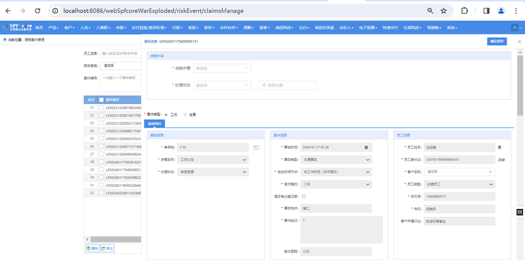The height and width of the screenshot is (260, 525).
Task: Open the 跟手客服 请选择 dropdown
Action: coord(121,66)
